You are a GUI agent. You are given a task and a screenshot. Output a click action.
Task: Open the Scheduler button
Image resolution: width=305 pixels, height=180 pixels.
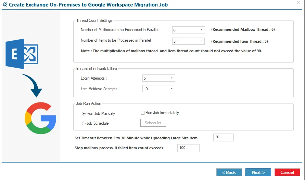[x=153, y=123]
